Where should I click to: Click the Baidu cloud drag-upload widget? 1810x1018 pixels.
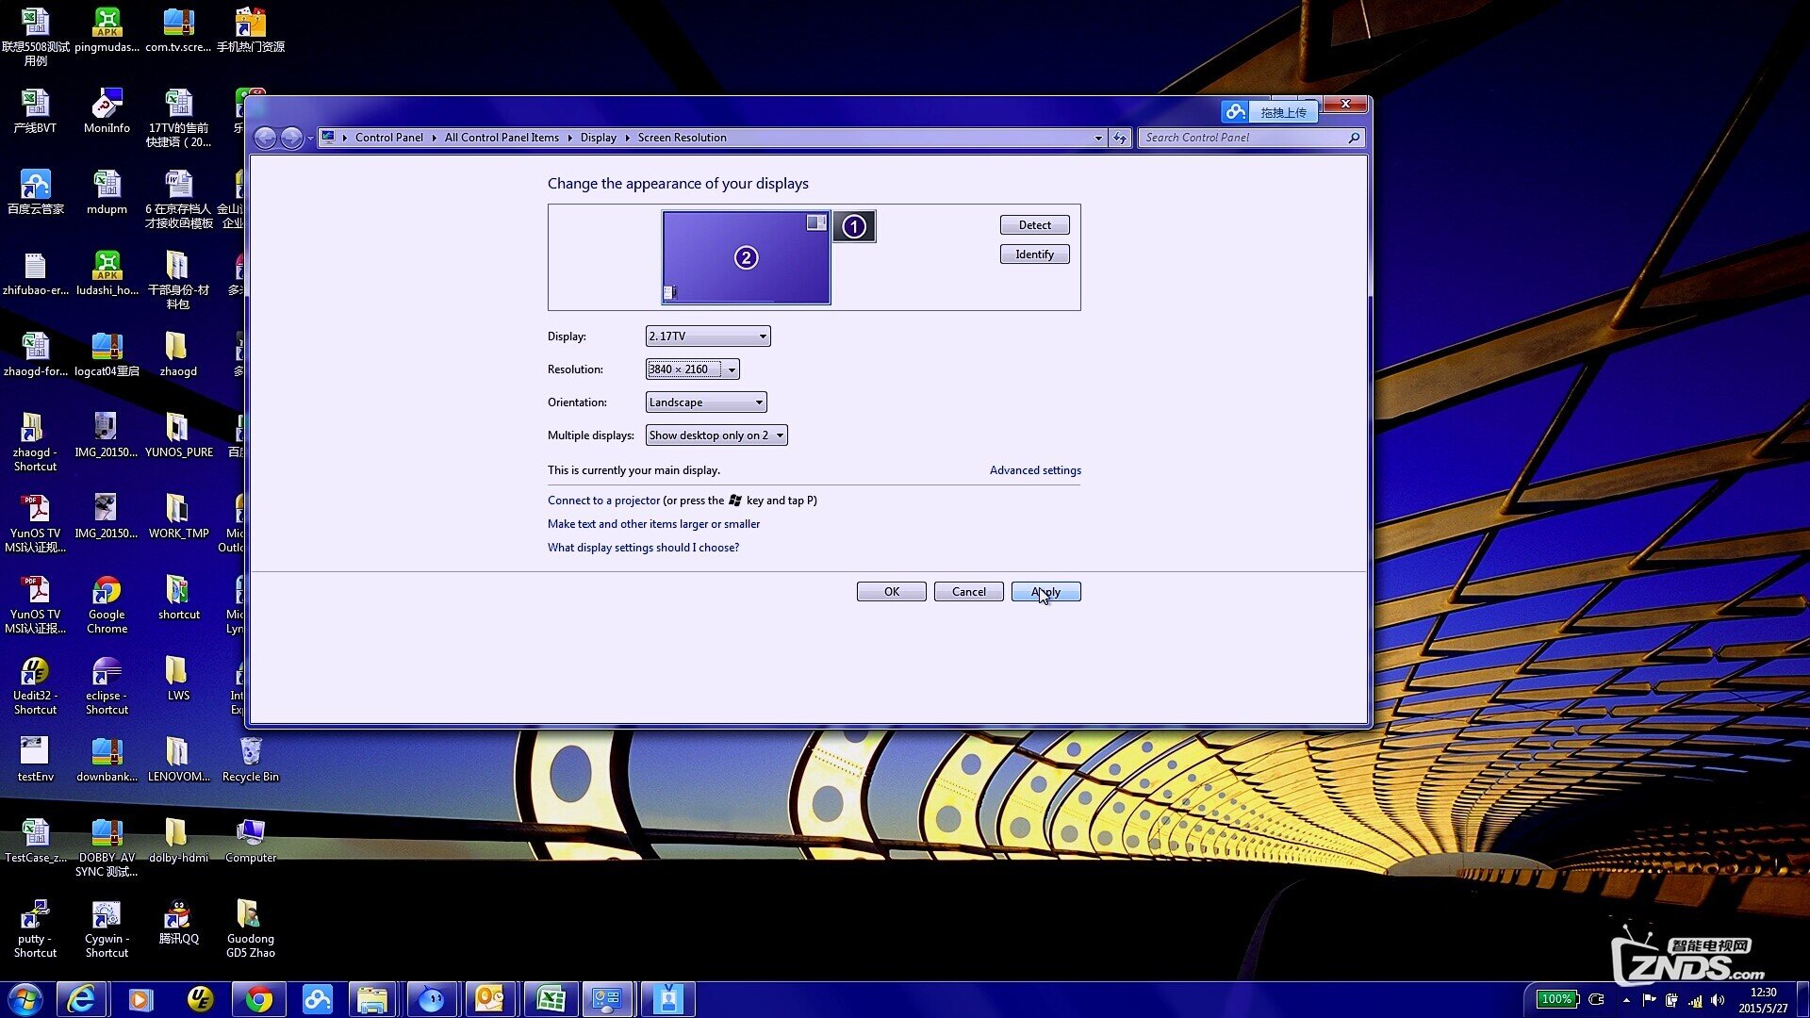[1268, 112]
